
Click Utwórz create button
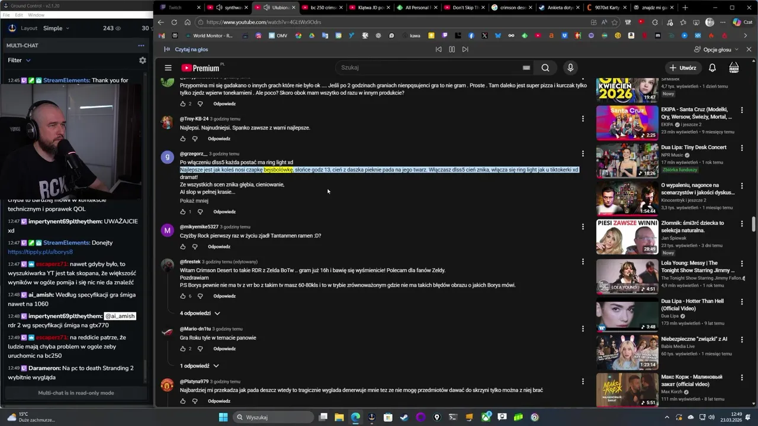pos(683,67)
